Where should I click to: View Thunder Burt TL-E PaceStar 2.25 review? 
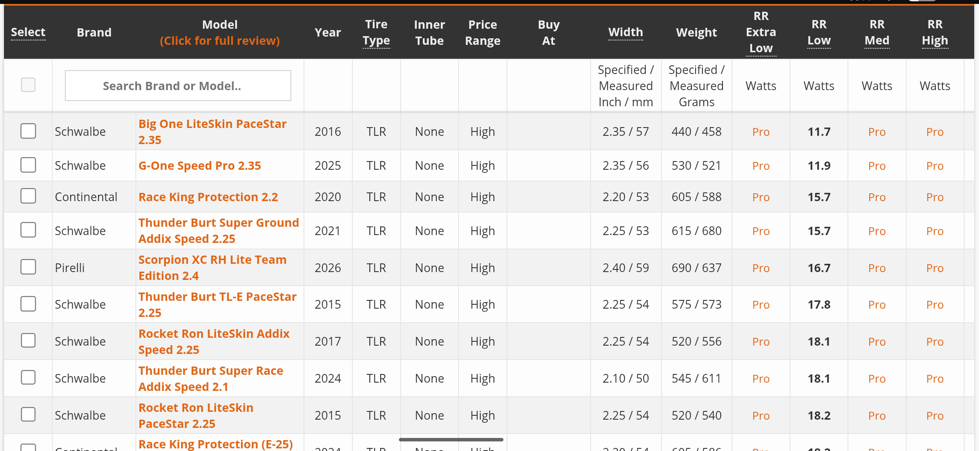[217, 305]
